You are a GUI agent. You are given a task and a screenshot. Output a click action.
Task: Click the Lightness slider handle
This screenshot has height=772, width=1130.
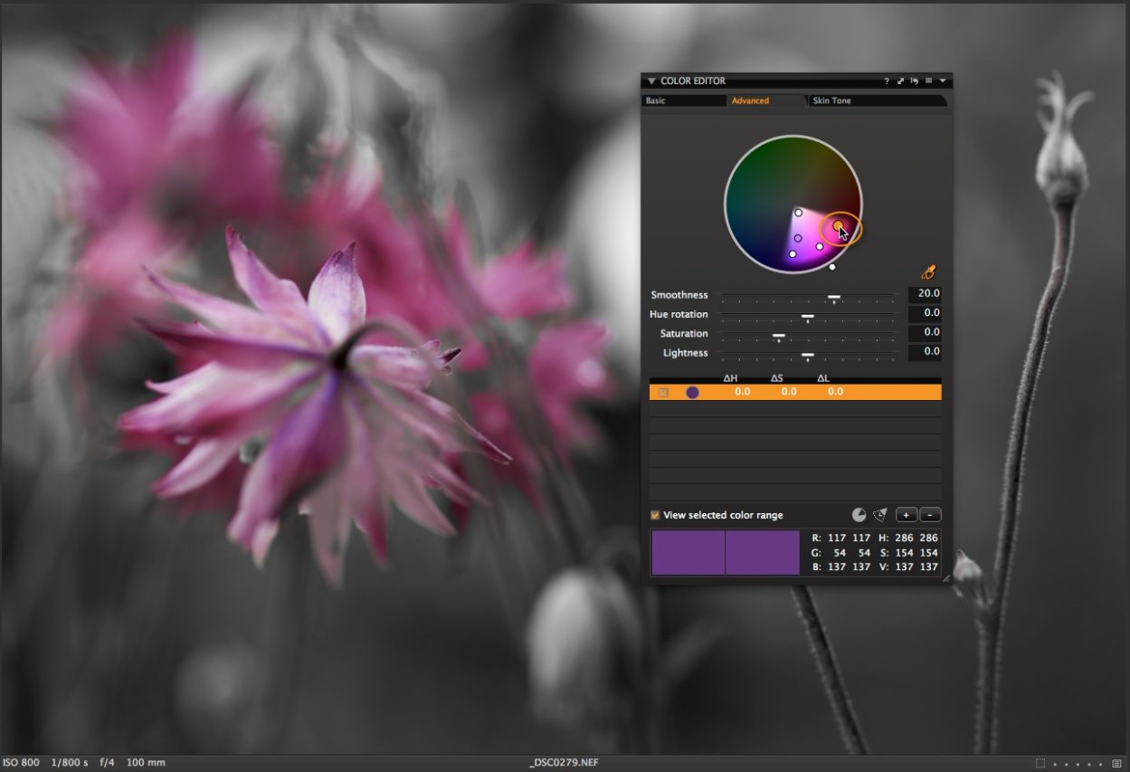point(808,355)
